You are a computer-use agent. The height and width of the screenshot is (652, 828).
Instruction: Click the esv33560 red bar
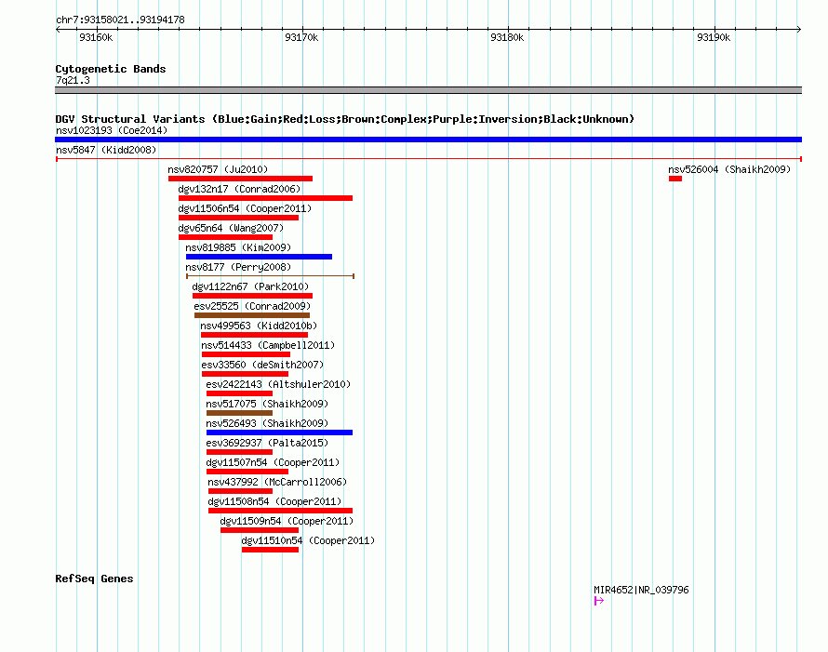click(x=245, y=374)
